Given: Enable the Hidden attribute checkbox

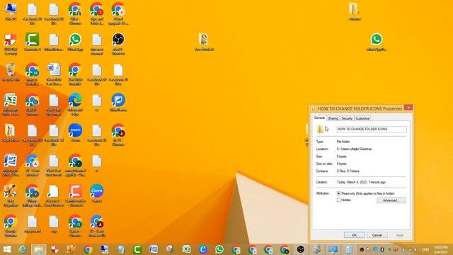Looking at the screenshot, I should [339, 200].
